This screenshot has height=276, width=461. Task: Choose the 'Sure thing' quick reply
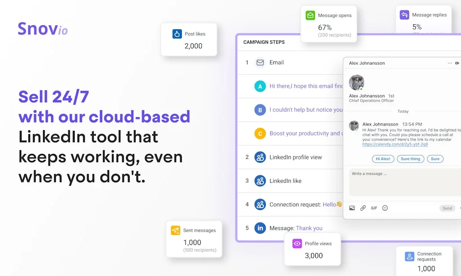(x=411, y=159)
